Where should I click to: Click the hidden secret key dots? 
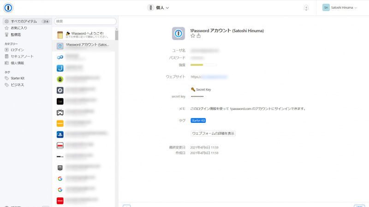pyautogui.click(x=197, y=97)
